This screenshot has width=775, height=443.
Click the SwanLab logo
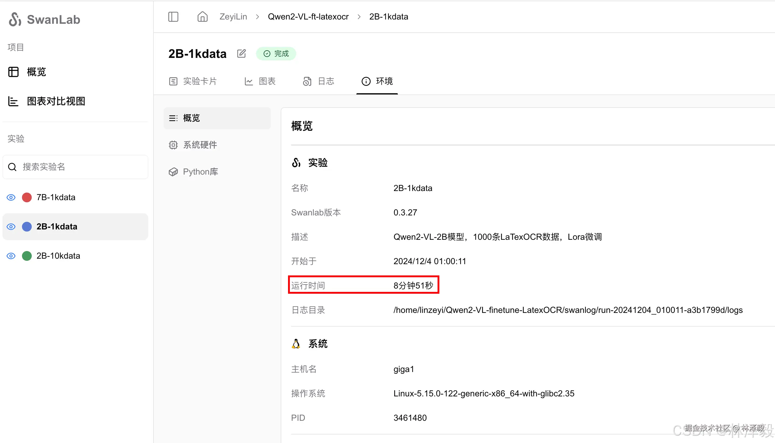pyautogui.click(x=44, y=19)
